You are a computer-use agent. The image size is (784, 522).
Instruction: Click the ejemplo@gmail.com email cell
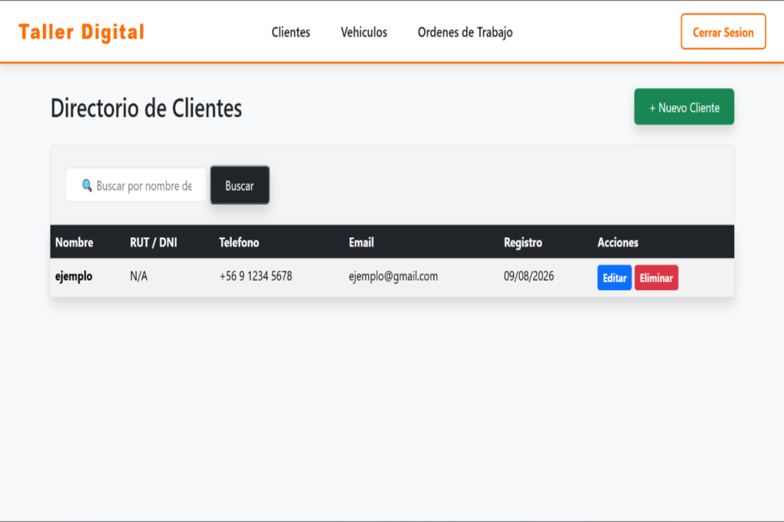[x=393, y=276]
